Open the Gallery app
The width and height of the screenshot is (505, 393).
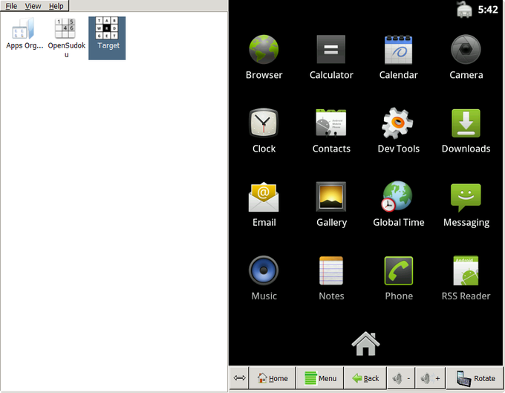[x=331, y=204]
